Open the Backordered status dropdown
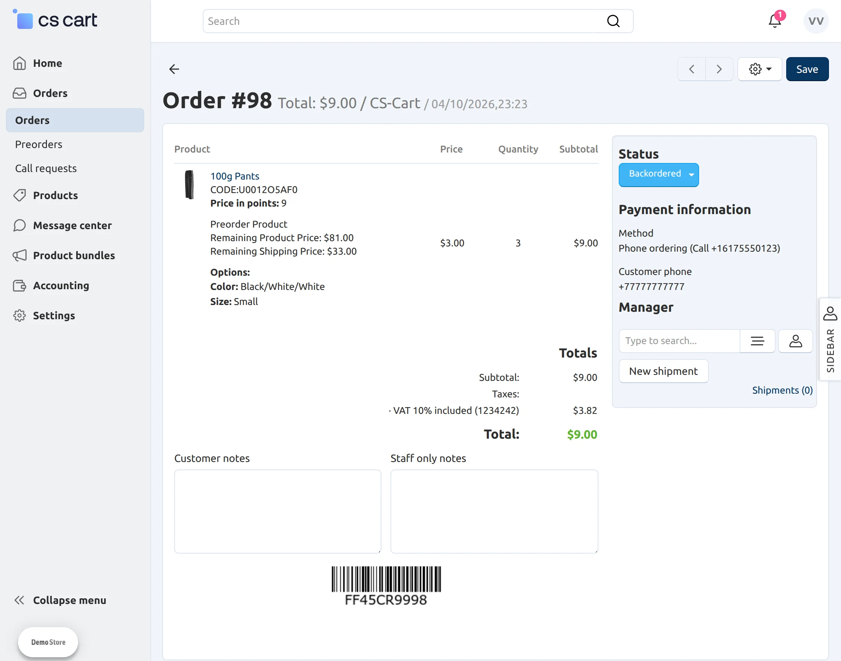 coord(659,175)
